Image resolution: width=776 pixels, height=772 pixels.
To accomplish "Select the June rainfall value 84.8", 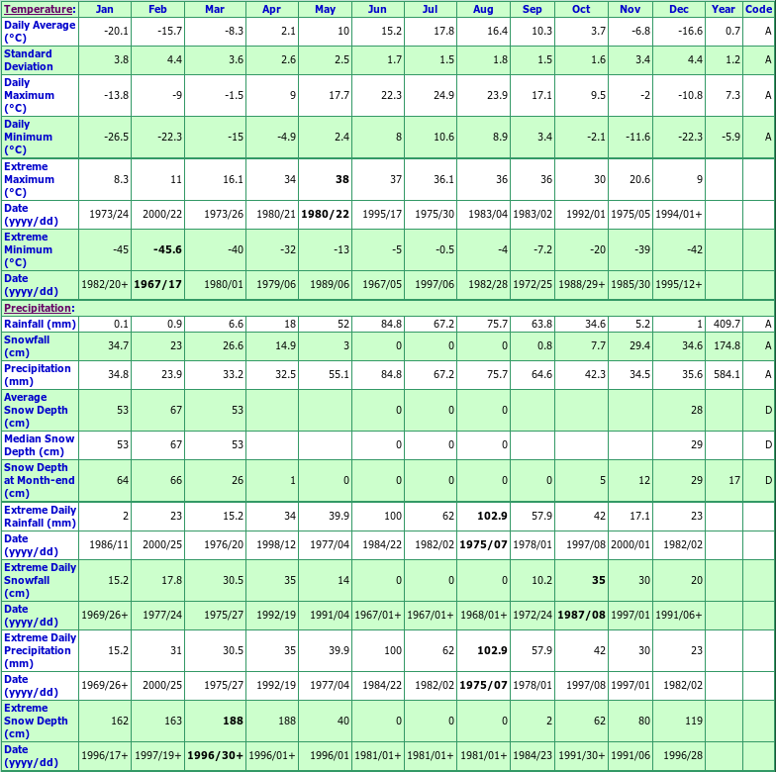I will click(392, 325).
